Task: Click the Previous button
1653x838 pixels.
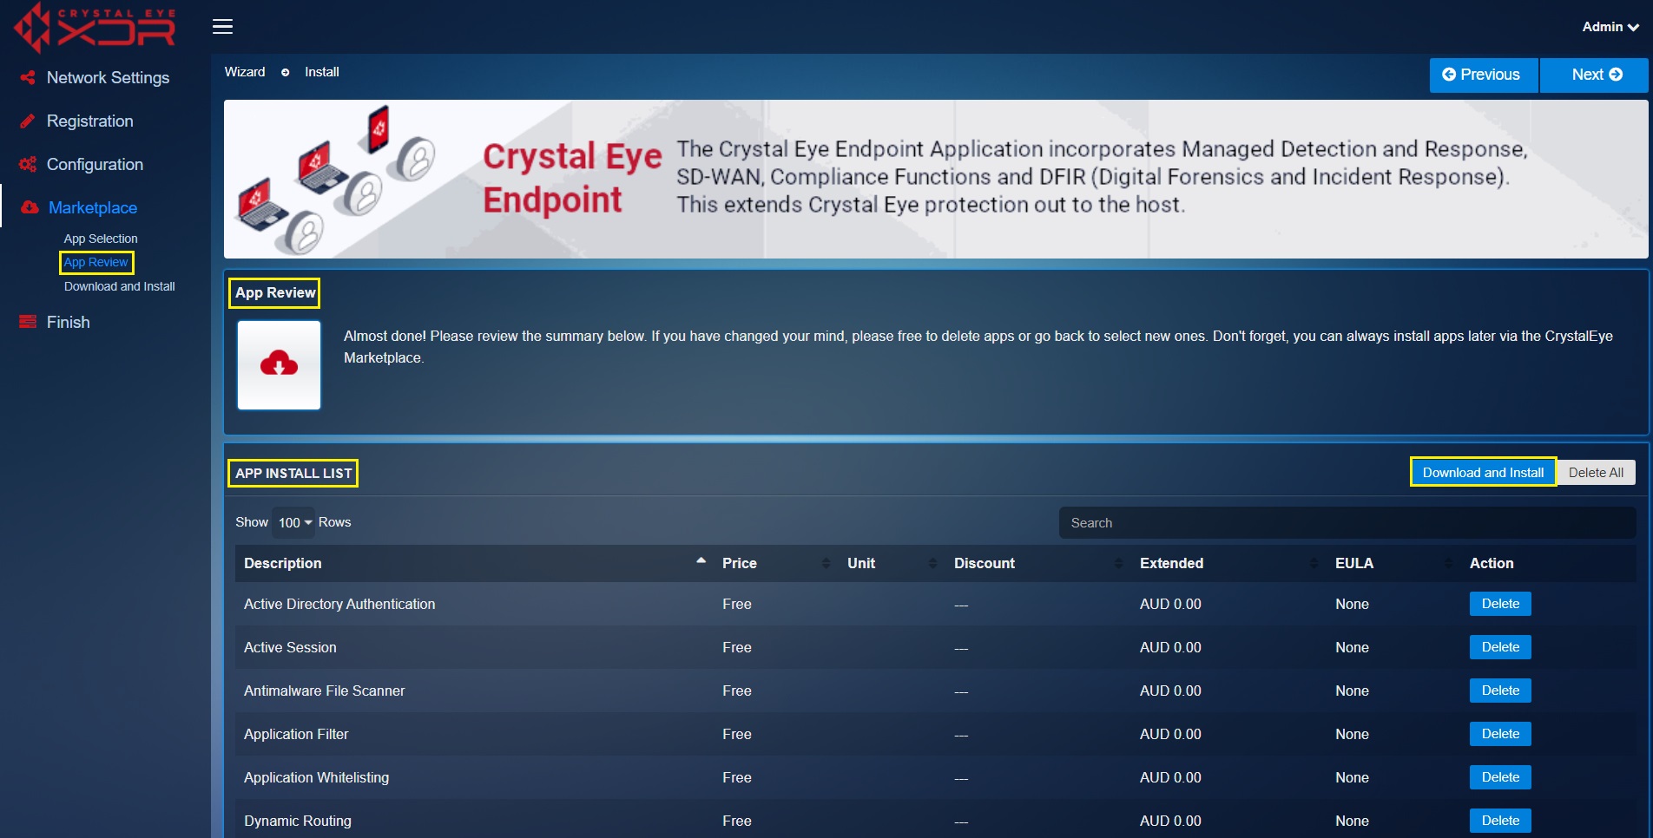Action: (x=1483, y=75)
